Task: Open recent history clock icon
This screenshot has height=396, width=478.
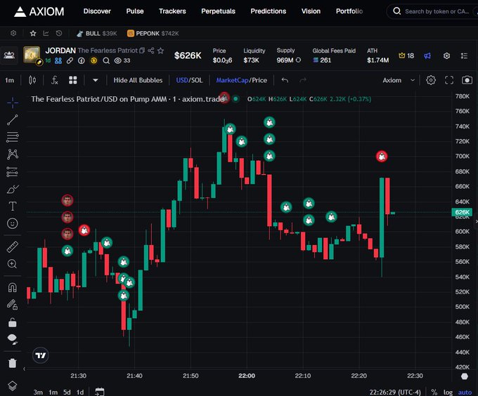Action: coord(59,33)
